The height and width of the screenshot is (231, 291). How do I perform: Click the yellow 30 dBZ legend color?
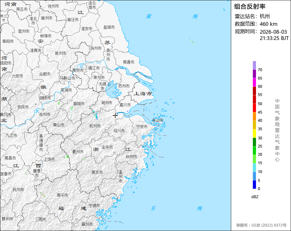pos(254,133)
